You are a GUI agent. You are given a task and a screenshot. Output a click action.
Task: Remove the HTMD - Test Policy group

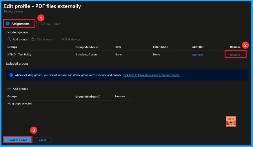(x=235, y=55)
